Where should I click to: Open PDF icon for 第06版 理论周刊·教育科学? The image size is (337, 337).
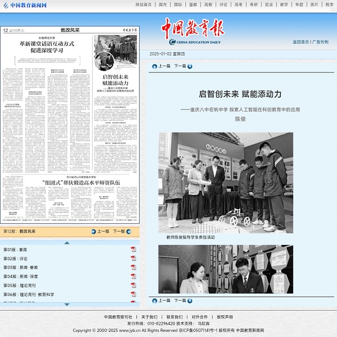pyautogui.click(x=133, y=294)
